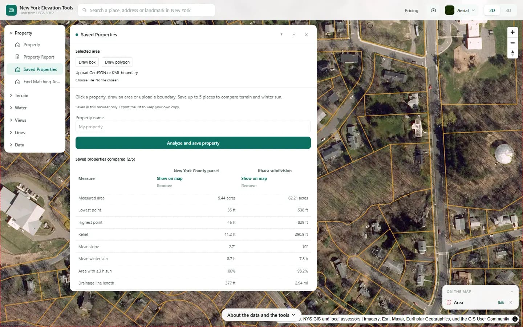
Task: Open Saved Properties in sidebar
Action: [35, 69]
